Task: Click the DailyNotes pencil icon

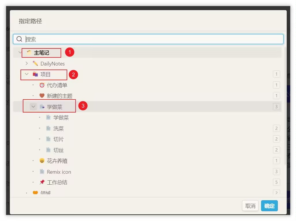Action: click(x=35, y=63)
